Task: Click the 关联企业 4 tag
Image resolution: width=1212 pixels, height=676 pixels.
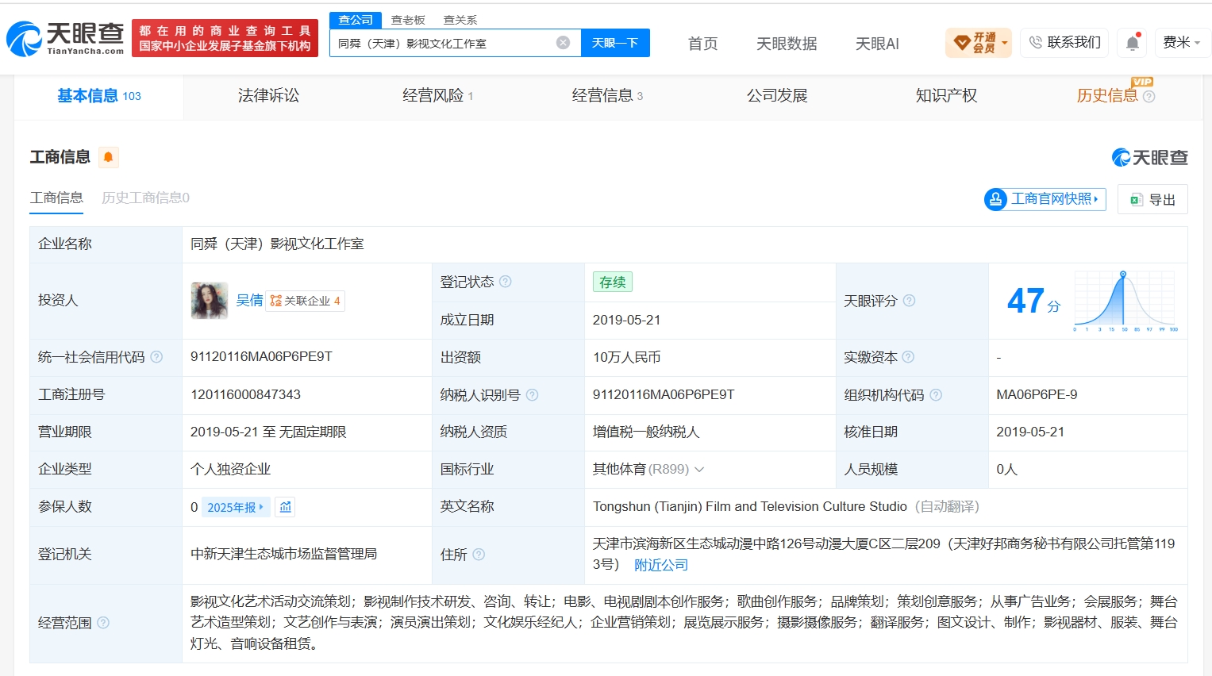Action: pyautogui.click(x=305, y=301)
